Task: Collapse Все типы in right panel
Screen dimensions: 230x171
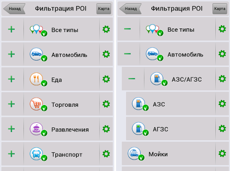Action: click(127, 29)
